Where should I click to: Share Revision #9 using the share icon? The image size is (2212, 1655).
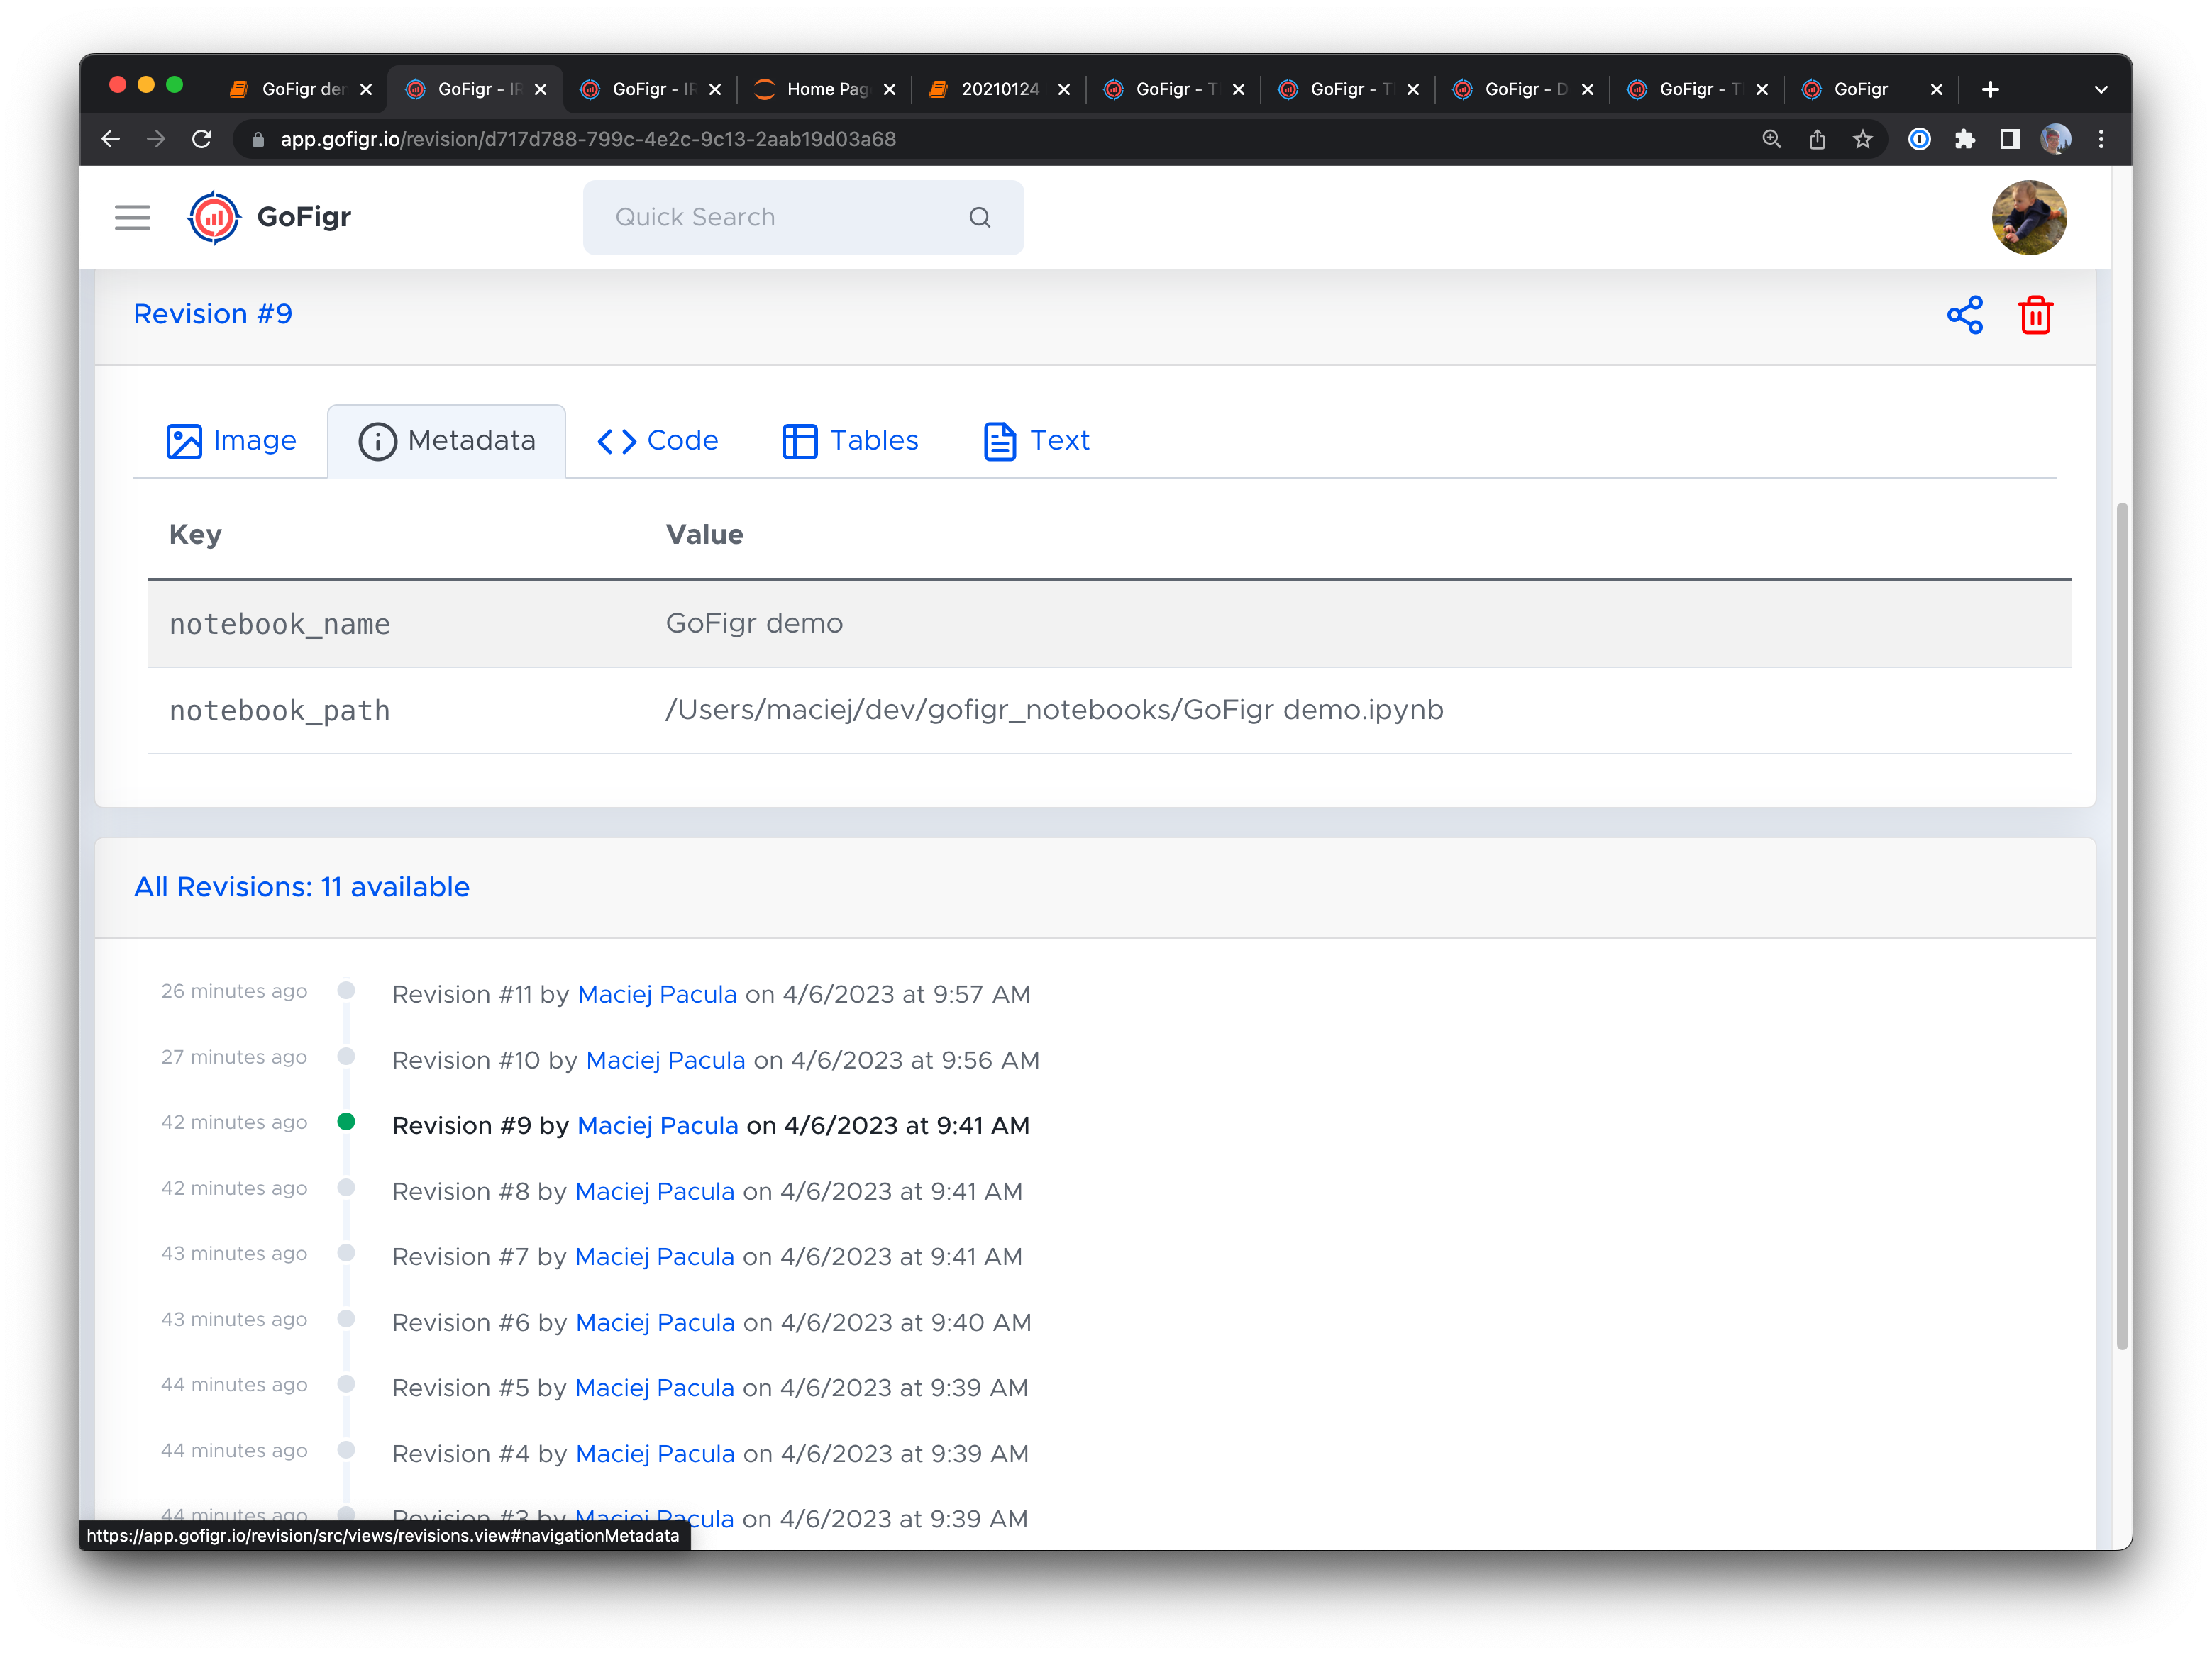coord(1964,315)
